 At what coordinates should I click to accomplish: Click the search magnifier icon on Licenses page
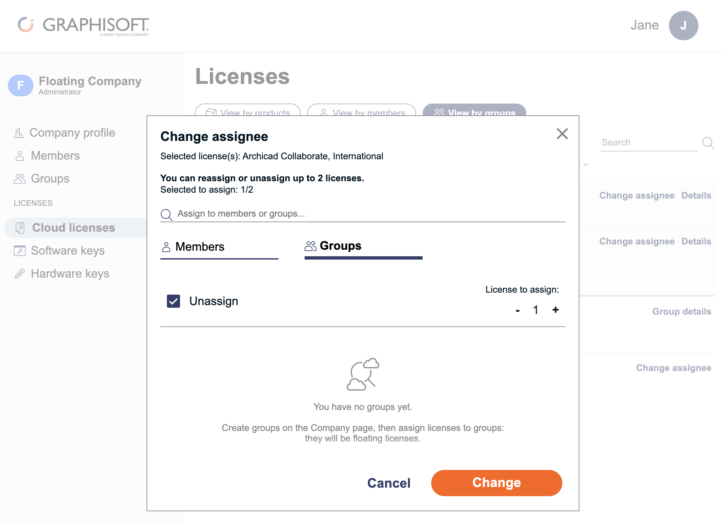[708, 143]
